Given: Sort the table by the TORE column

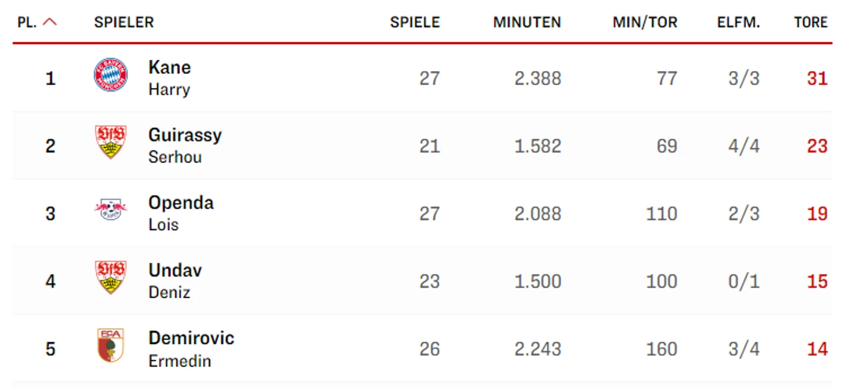Looking at the screenshot, I should (x=811, y=22).
